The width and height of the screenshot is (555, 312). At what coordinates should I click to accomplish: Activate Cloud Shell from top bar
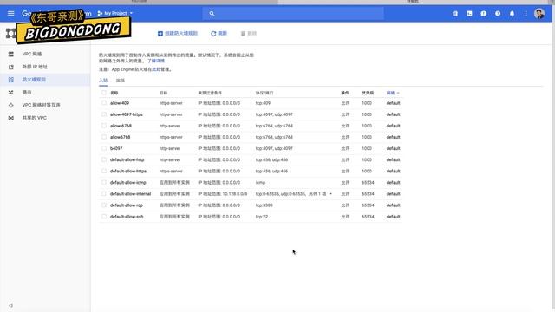[469, 14]
